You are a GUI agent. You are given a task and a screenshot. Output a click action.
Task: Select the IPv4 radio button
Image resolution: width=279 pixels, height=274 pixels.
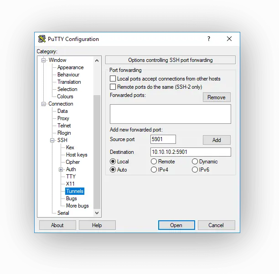click(154, 169)
